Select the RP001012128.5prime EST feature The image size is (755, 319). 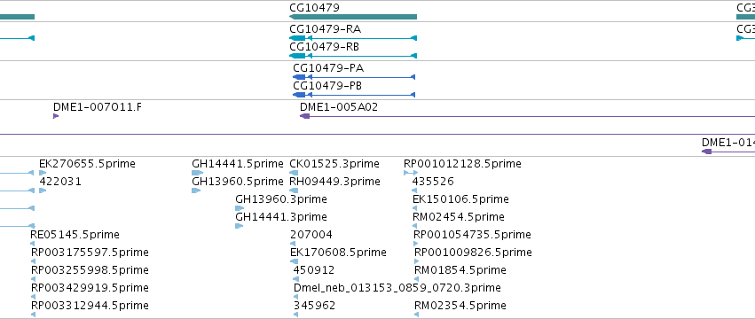[x=411, y=173]
